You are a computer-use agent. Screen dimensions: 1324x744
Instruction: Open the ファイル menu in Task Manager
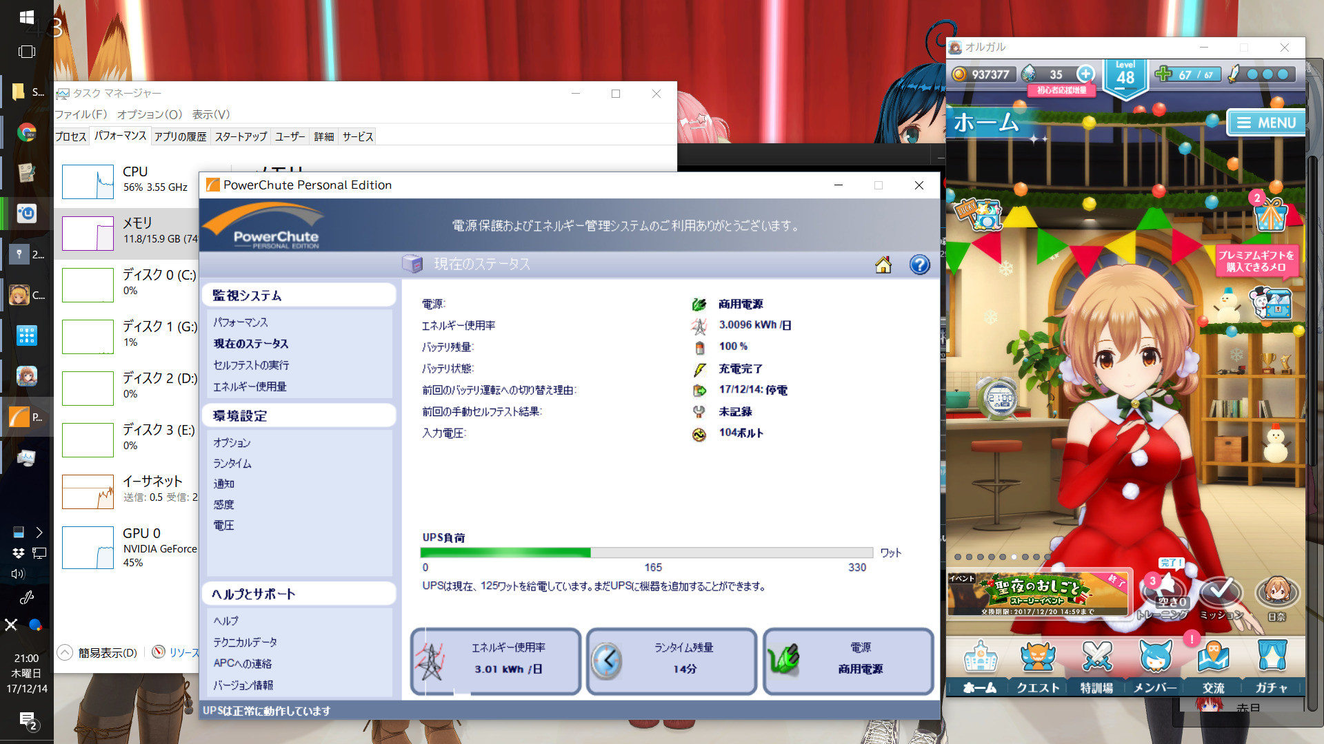click(x=81, y=114)
